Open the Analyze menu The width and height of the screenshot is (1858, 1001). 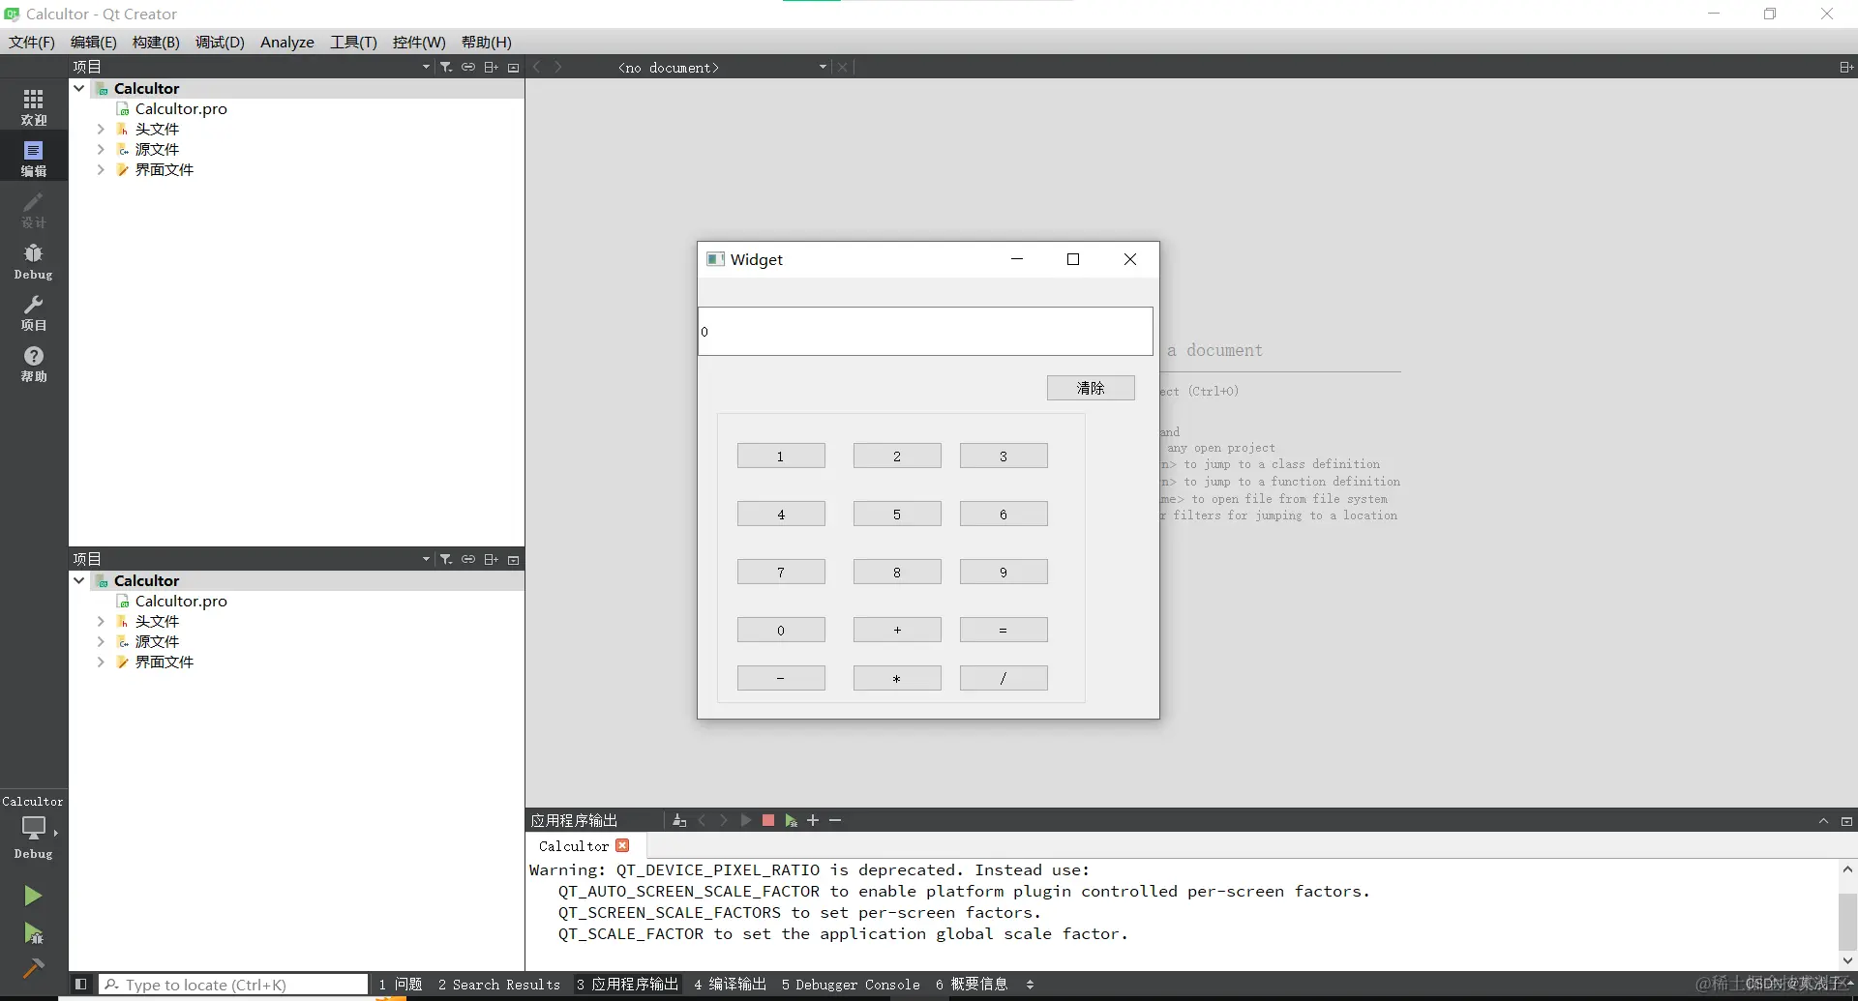(287, 42)
